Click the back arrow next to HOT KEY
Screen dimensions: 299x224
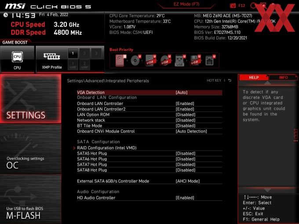[230, 80]
